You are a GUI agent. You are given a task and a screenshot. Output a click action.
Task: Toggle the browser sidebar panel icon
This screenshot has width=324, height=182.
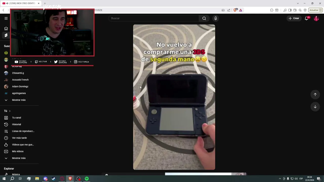click(290, 10)
